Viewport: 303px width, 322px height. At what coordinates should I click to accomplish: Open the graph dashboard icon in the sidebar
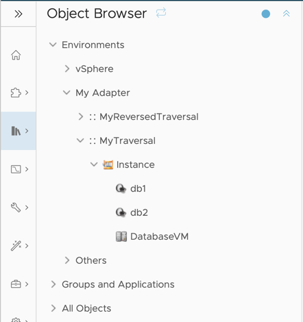(16, 169)
